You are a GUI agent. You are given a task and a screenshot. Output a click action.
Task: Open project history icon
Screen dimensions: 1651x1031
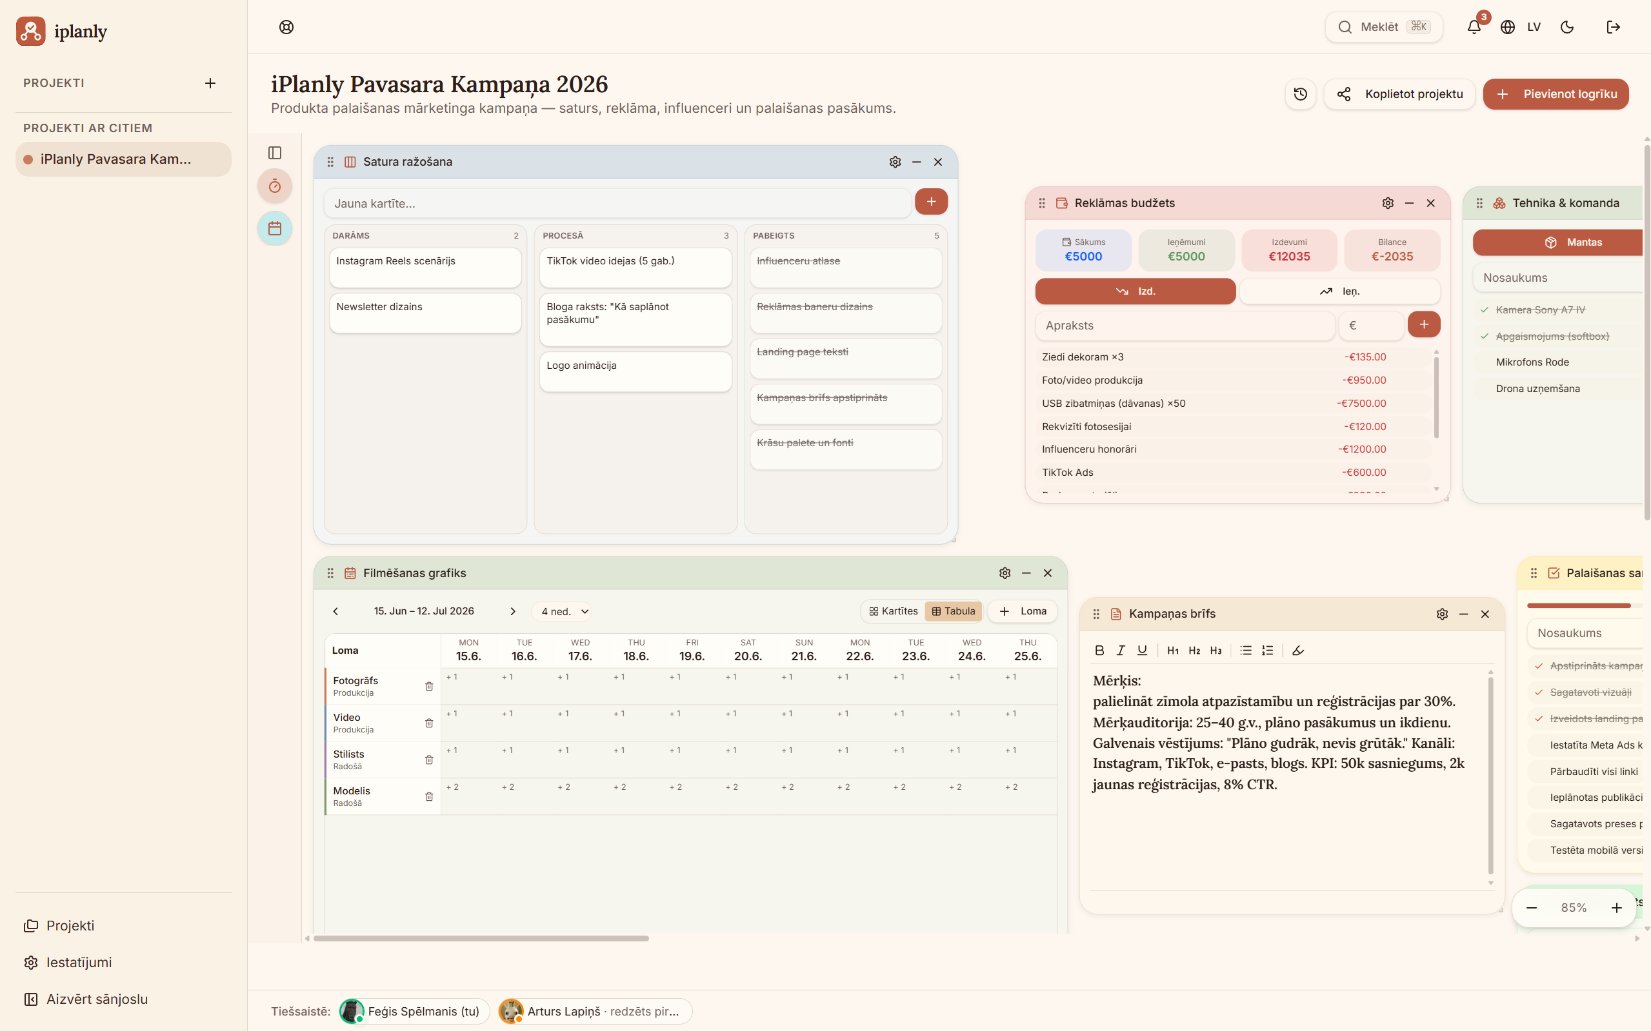tap(1300, 94)
